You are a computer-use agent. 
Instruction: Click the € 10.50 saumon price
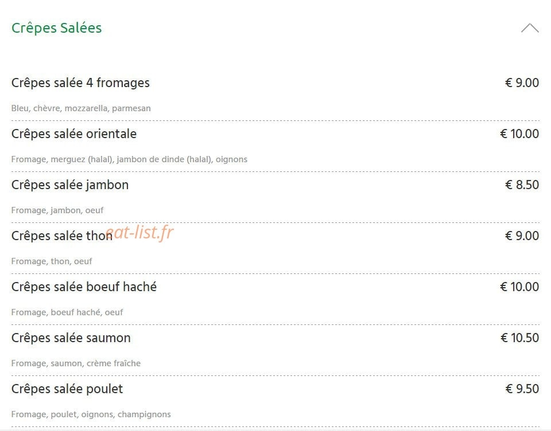click(520, 338)
